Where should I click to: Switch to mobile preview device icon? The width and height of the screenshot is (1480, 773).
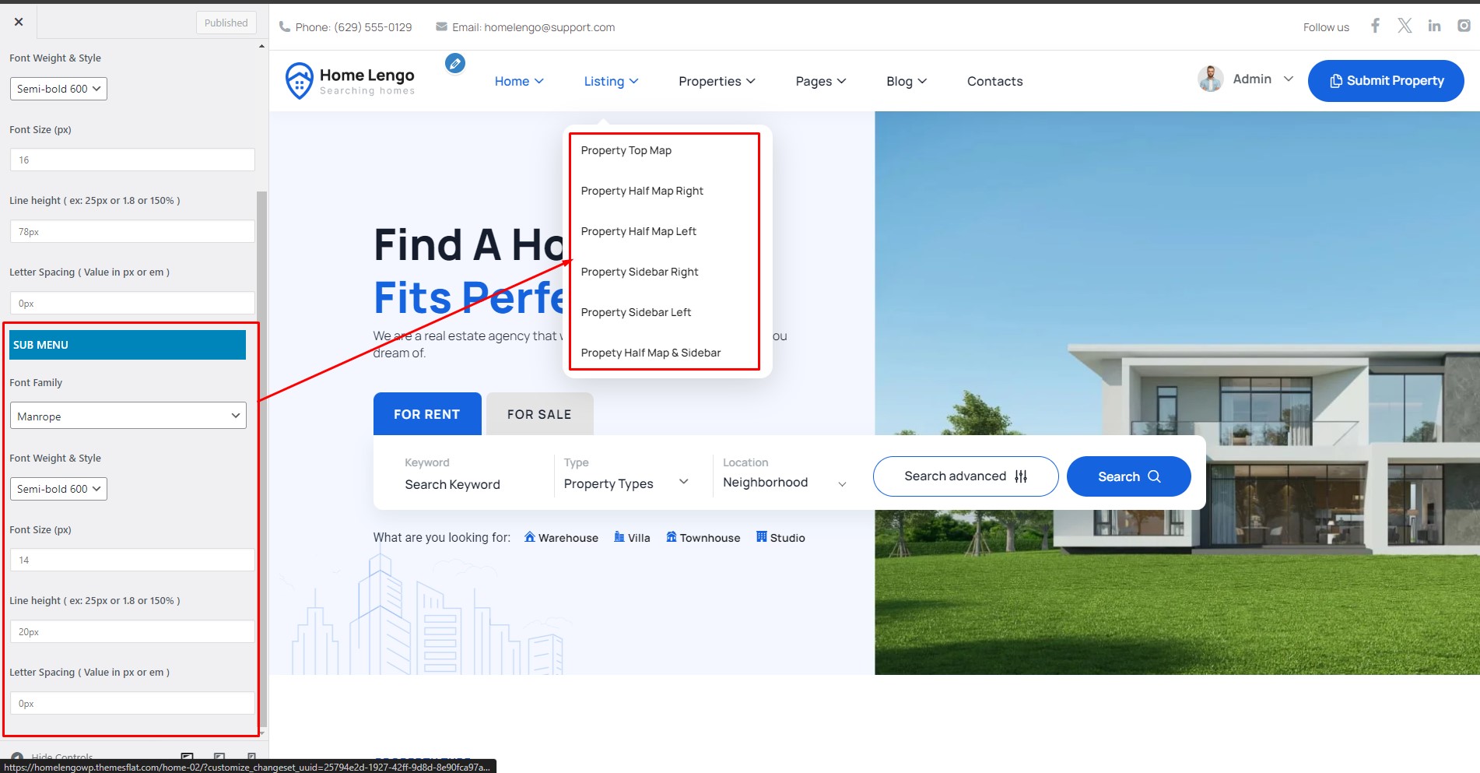tap(251, 757)
